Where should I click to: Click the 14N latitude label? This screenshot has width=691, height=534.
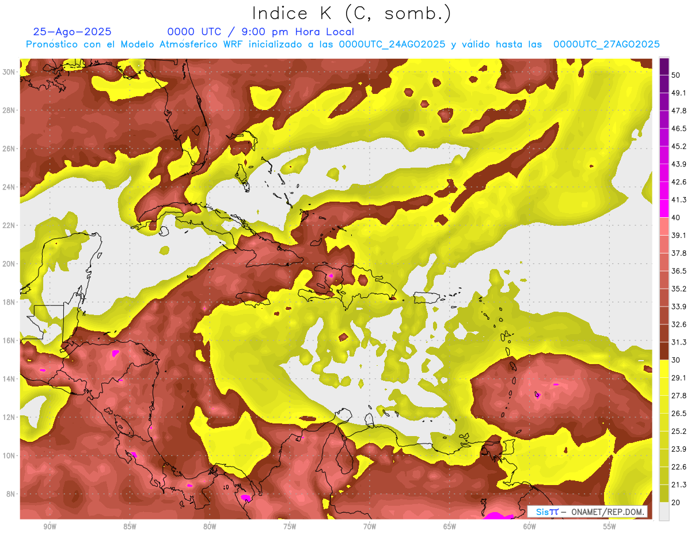click(9, 379)
